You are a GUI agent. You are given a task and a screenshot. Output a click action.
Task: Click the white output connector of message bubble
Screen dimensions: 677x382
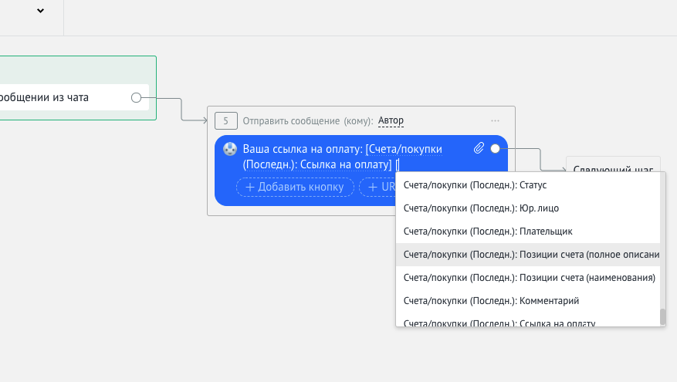(x=496, y=148)
